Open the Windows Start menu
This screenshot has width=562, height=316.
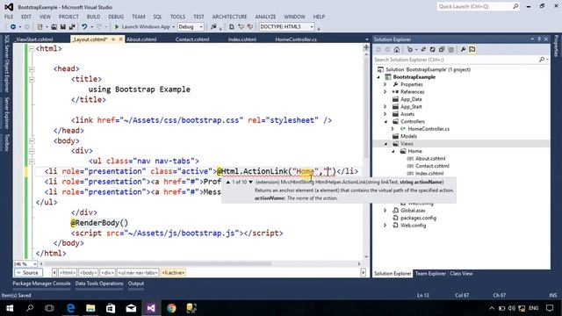click(10, 308)
